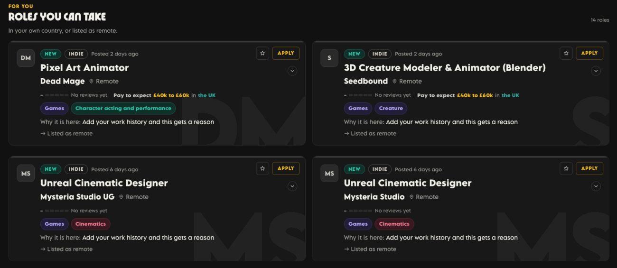Expand the Seedbound card chevron
The image size is (617, 268).
click(596, 71)
